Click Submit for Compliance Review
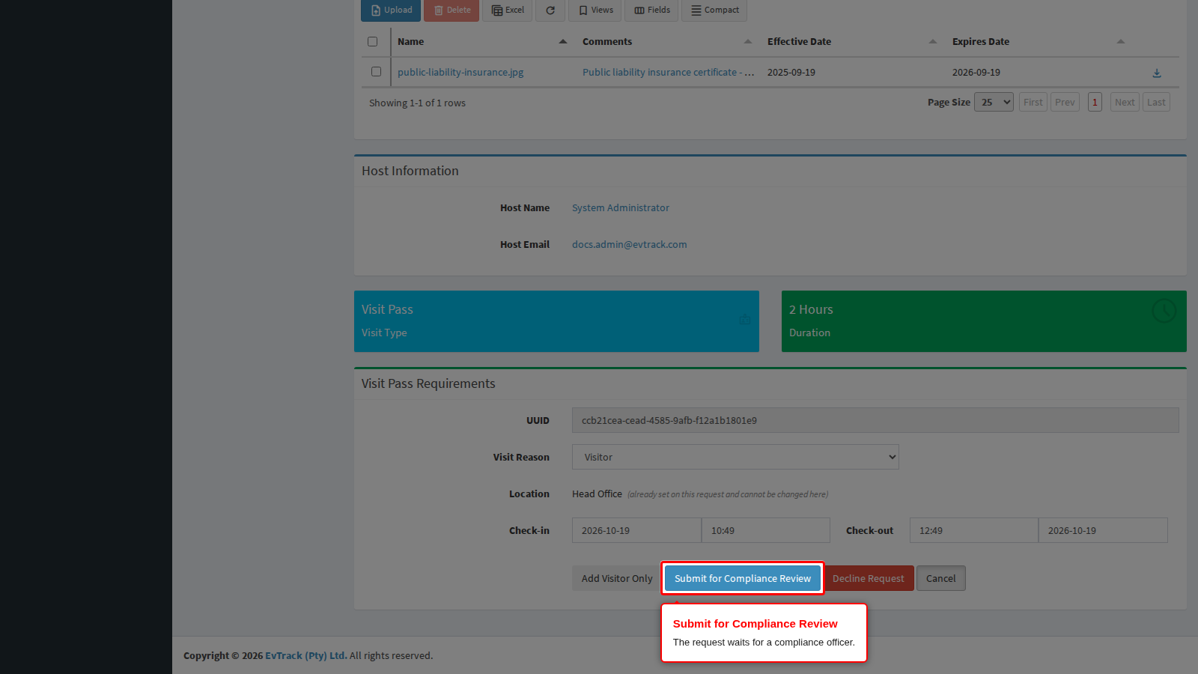 (x=743, y=578)
